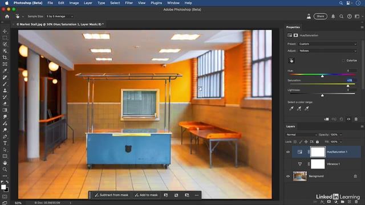The image size is (365, 205).
Task: Open the File menu
Action: point(50,3)
